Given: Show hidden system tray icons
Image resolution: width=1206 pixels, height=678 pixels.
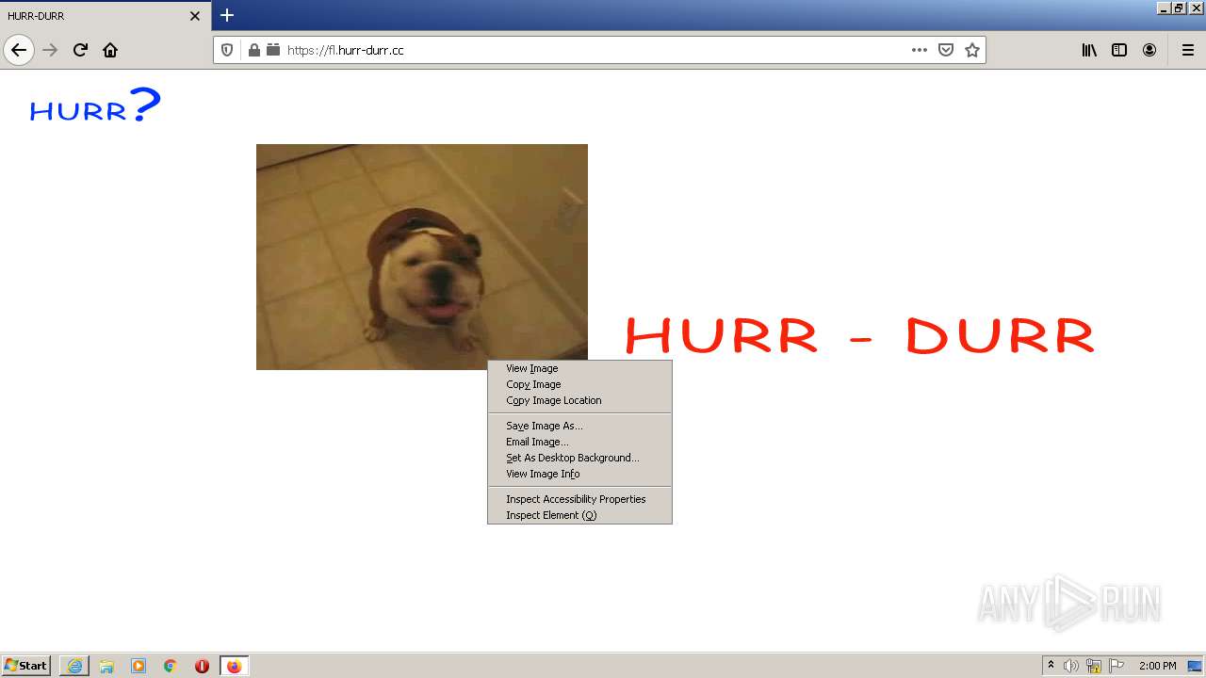Looking at the screenshot, I should pyautogui.click(x=1051, y=666).
